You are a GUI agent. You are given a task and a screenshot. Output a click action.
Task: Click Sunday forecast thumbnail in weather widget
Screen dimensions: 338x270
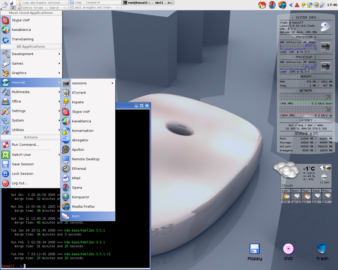(287, 196)
